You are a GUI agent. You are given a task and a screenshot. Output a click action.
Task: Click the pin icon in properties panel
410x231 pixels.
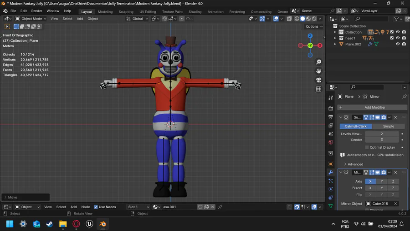(x=404, y=96)
